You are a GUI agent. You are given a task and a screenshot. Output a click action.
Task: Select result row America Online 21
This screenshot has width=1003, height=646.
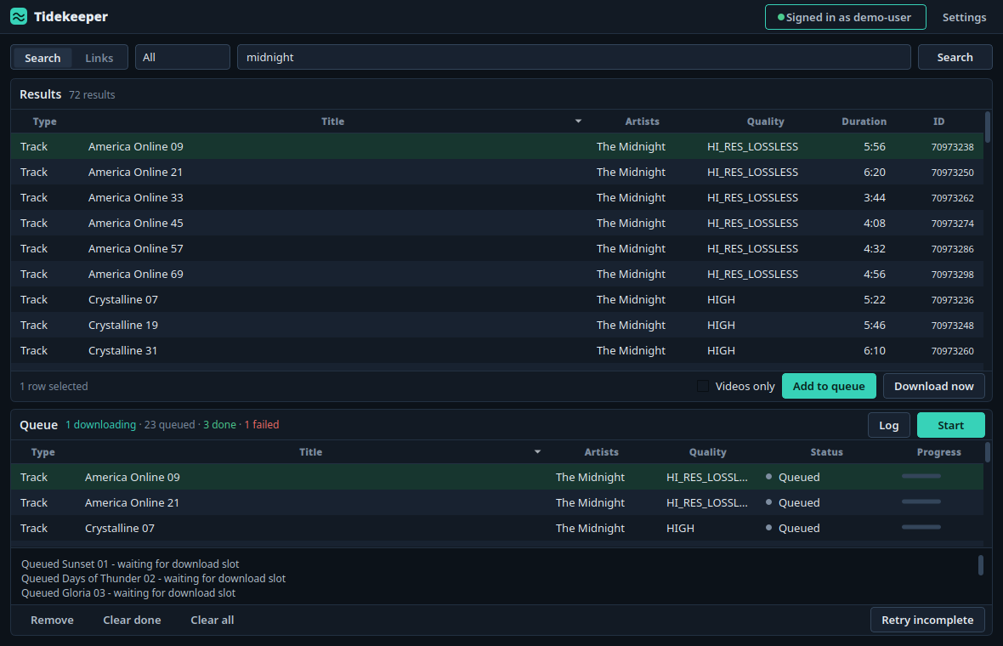coord(497,172)
